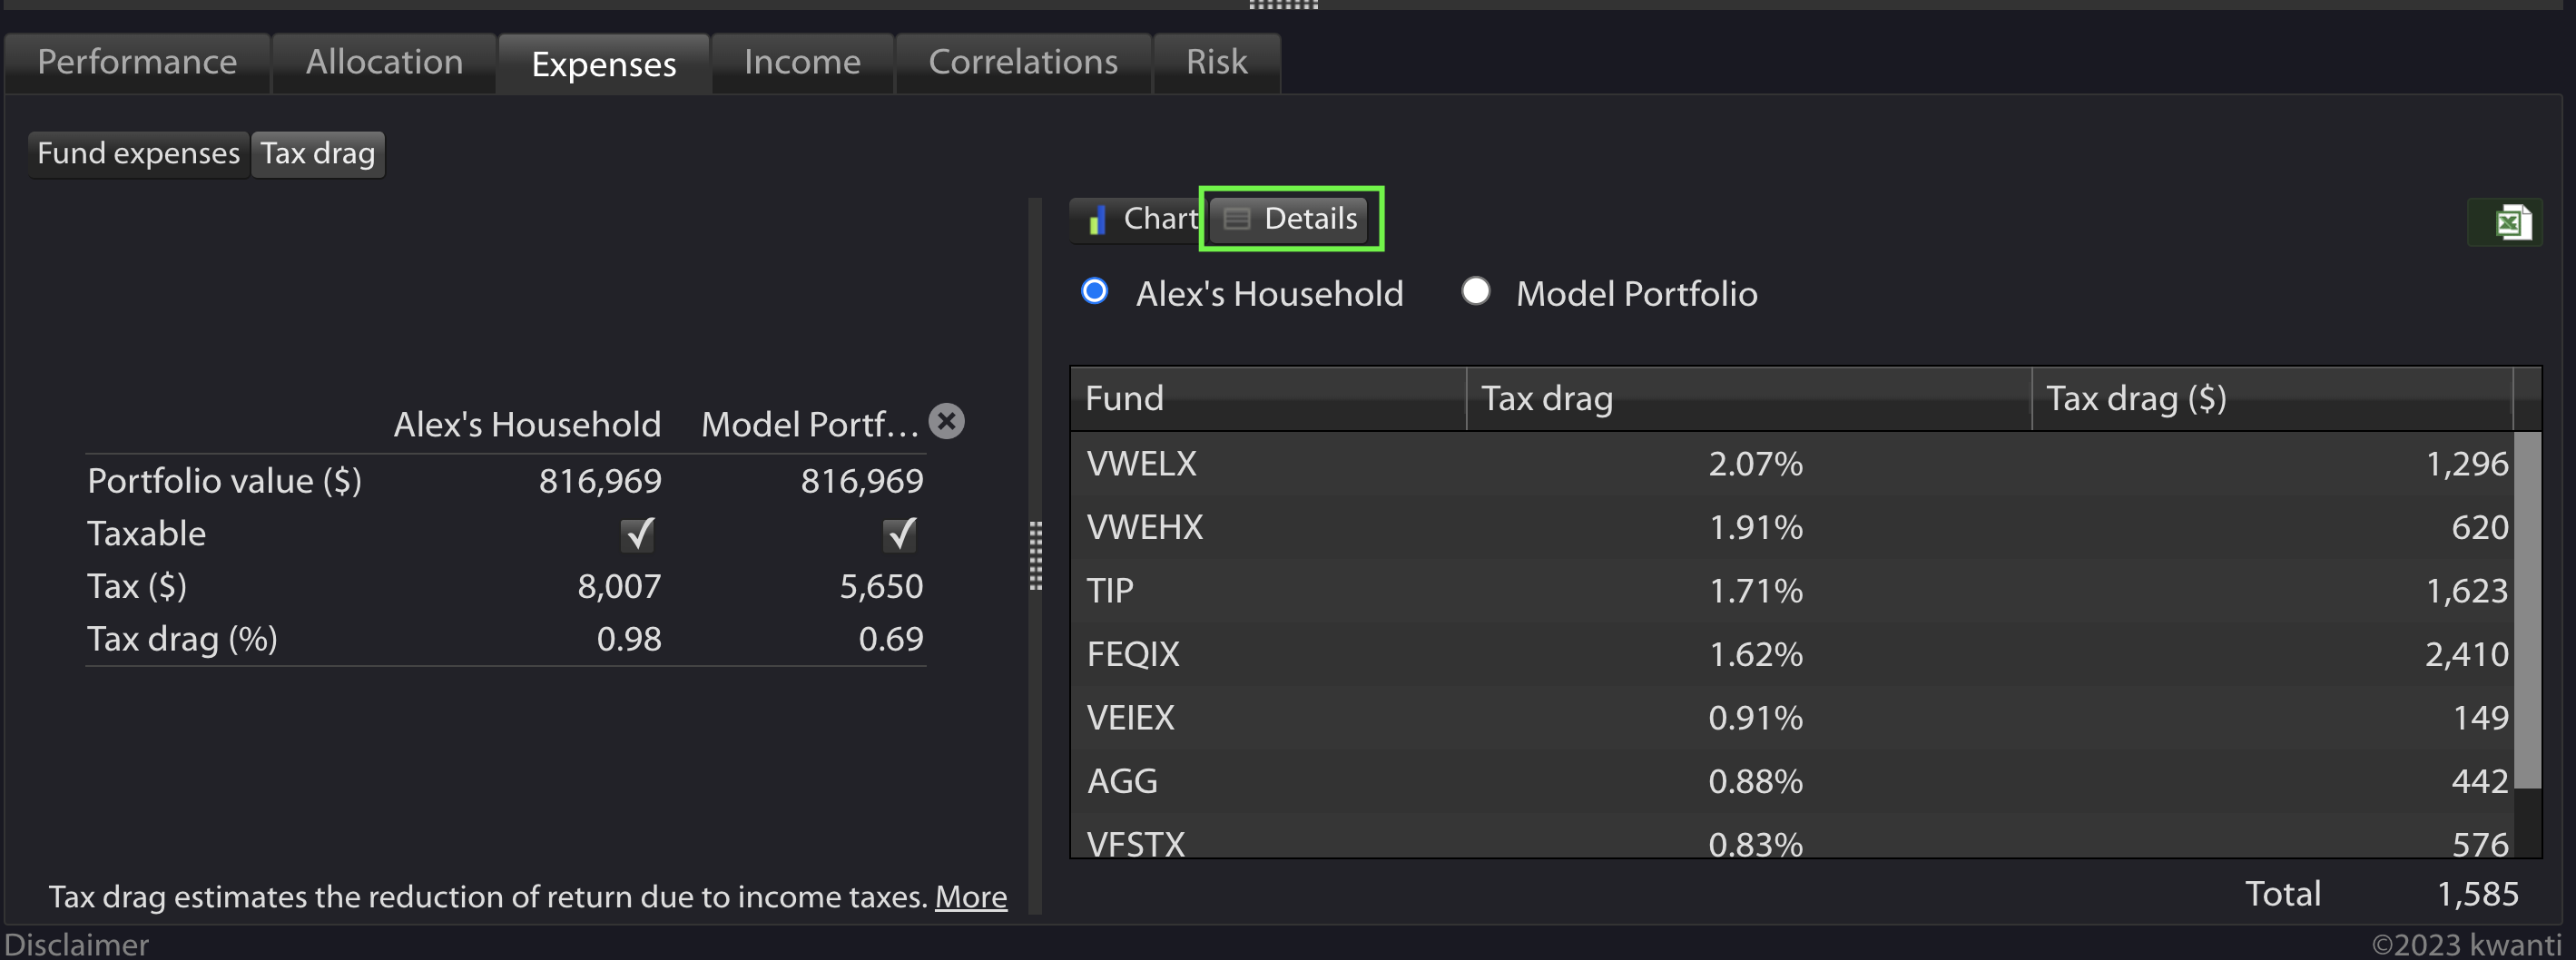Select the FEQIX fund row

click(x=1792, y=654)
